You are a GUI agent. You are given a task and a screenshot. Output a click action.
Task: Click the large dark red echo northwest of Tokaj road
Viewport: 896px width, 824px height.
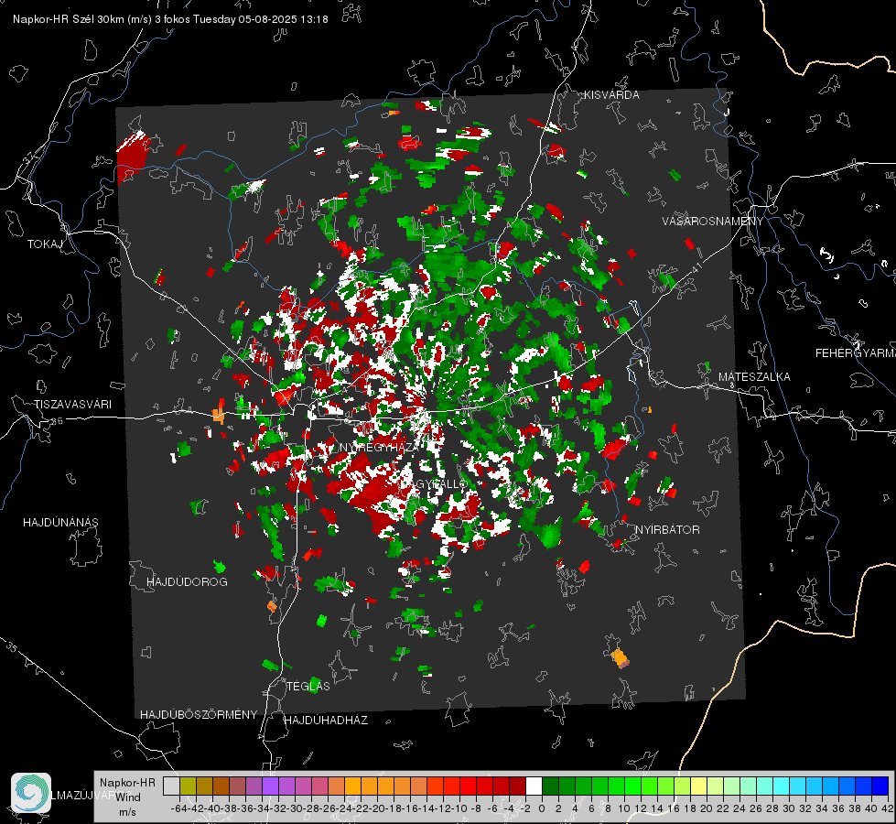tap(132, 157)
